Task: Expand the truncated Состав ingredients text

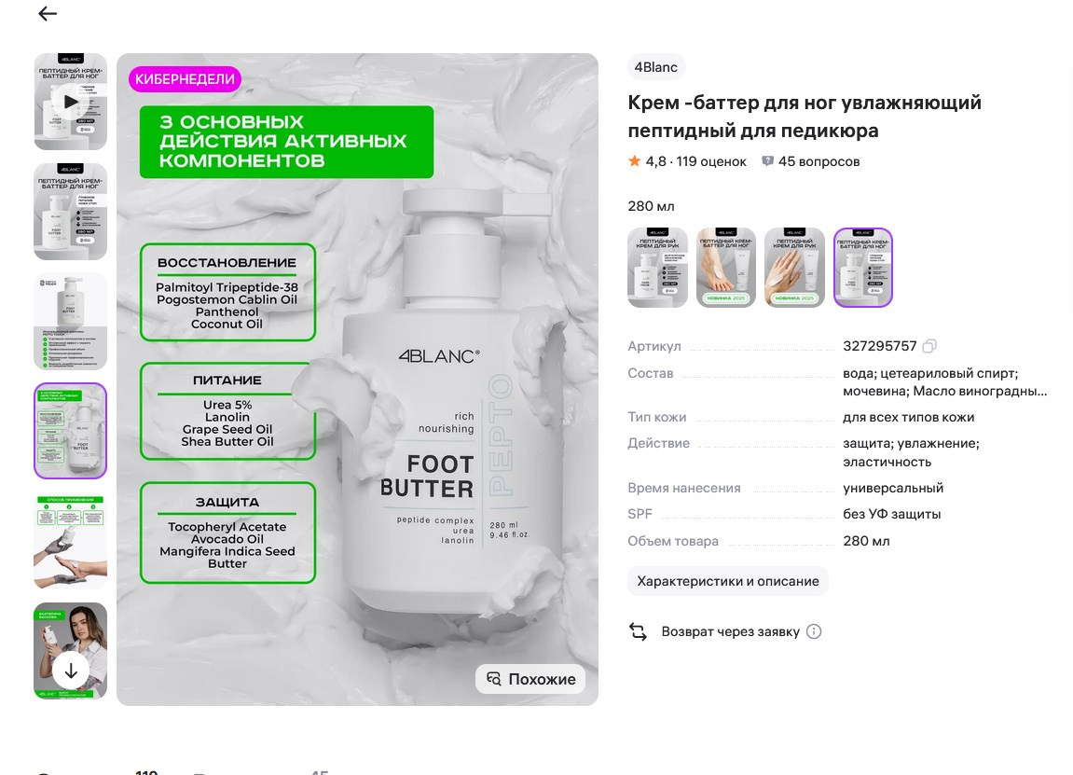Action: [x=945, y=382]
